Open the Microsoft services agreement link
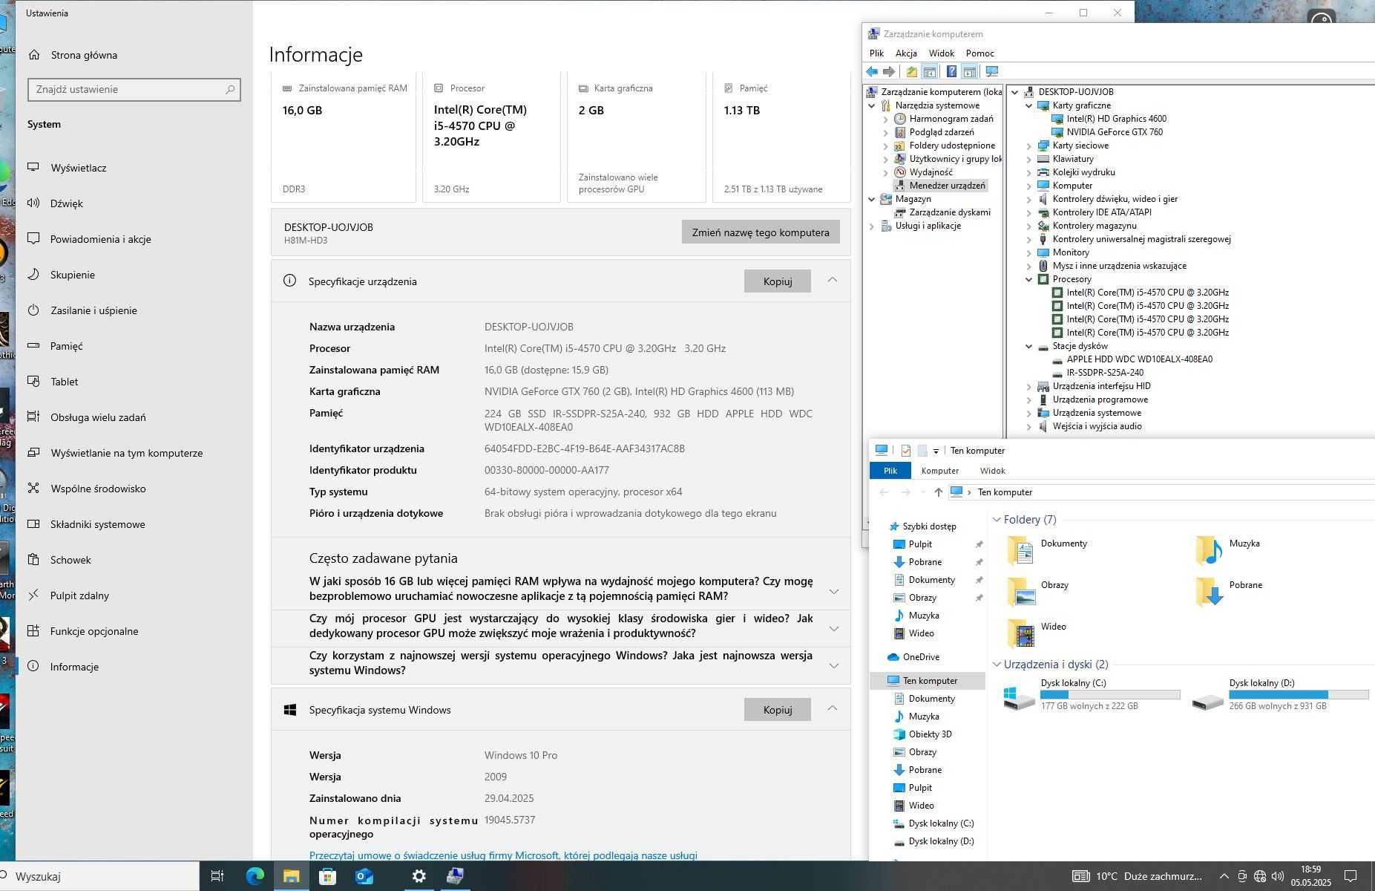1375x891 pixels. click(503, 855)
